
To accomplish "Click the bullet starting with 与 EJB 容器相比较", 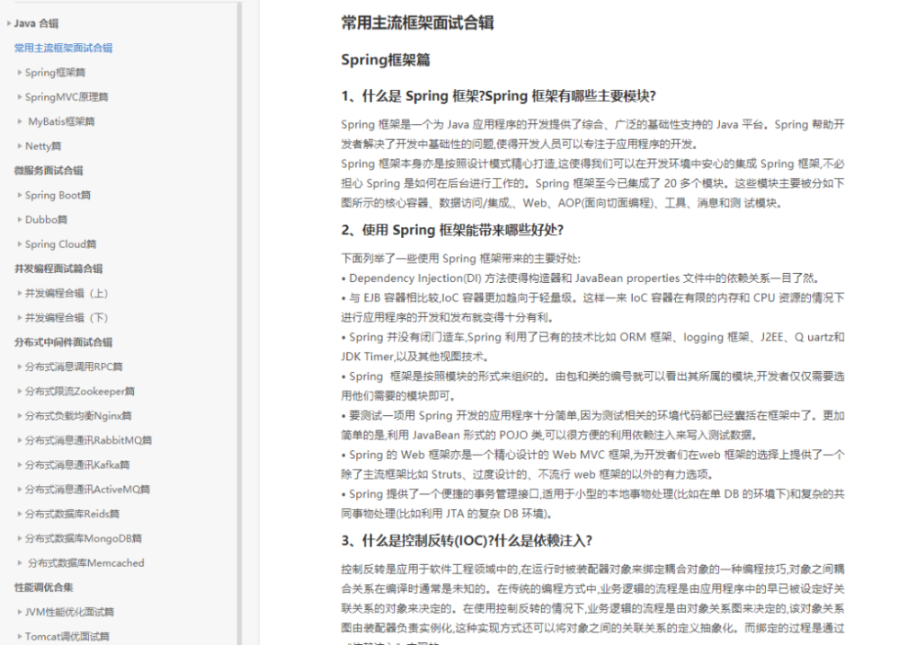I will (x=592, y=307).
